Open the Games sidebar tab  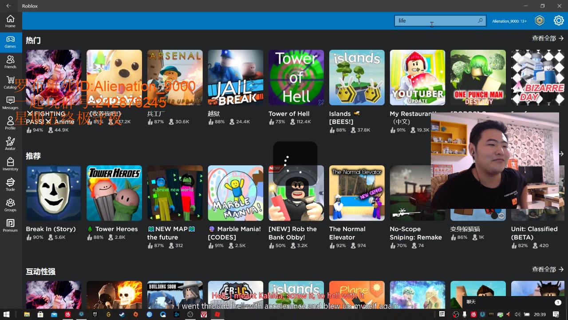[10, 42]
